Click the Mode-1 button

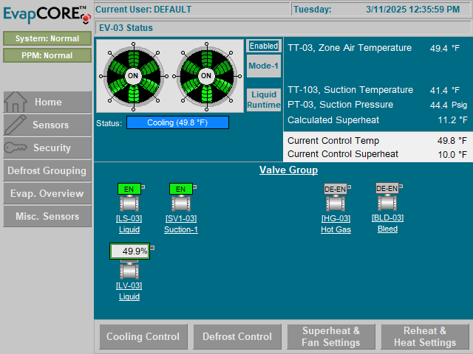pyautogui.click(x=264, y=66)
